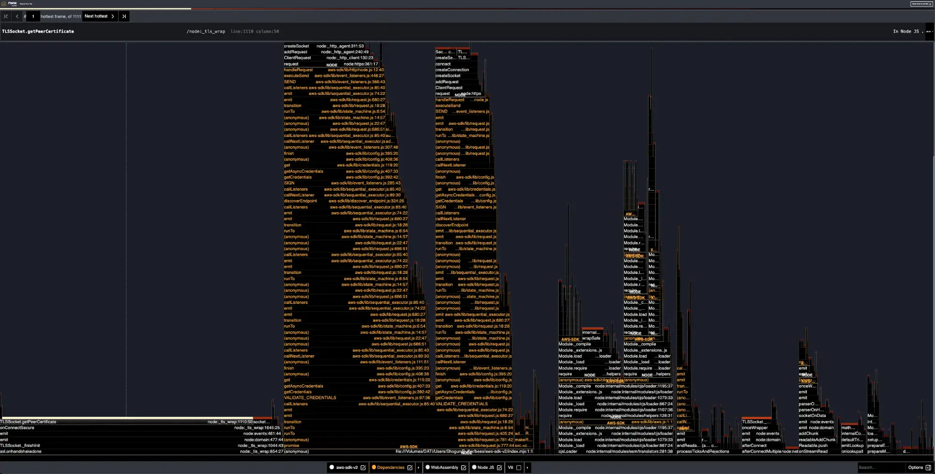Go to previous hottest frame arrow

click(x=17, y=16)
